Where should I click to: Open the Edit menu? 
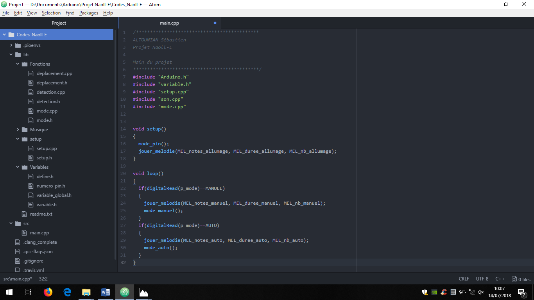(x=18, y=13)
